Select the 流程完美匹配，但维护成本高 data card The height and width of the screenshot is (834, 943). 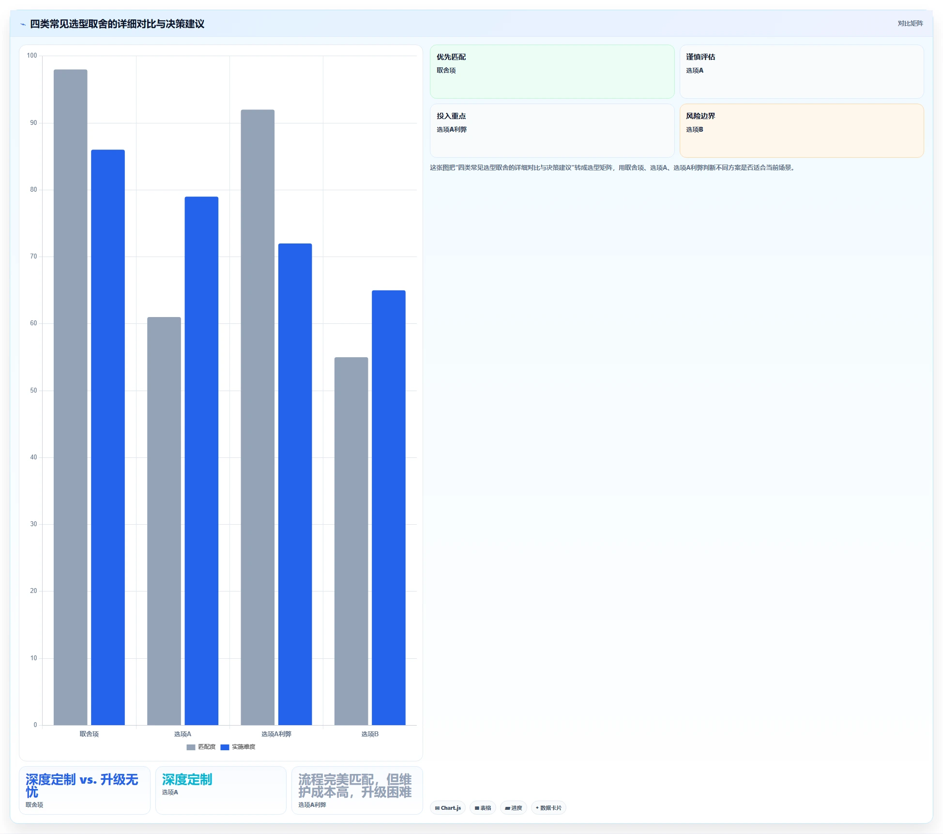tap(357, 790)
